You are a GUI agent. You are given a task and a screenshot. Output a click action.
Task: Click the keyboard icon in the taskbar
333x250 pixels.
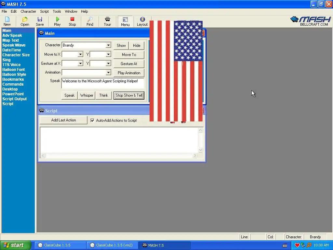pos(285,245)
